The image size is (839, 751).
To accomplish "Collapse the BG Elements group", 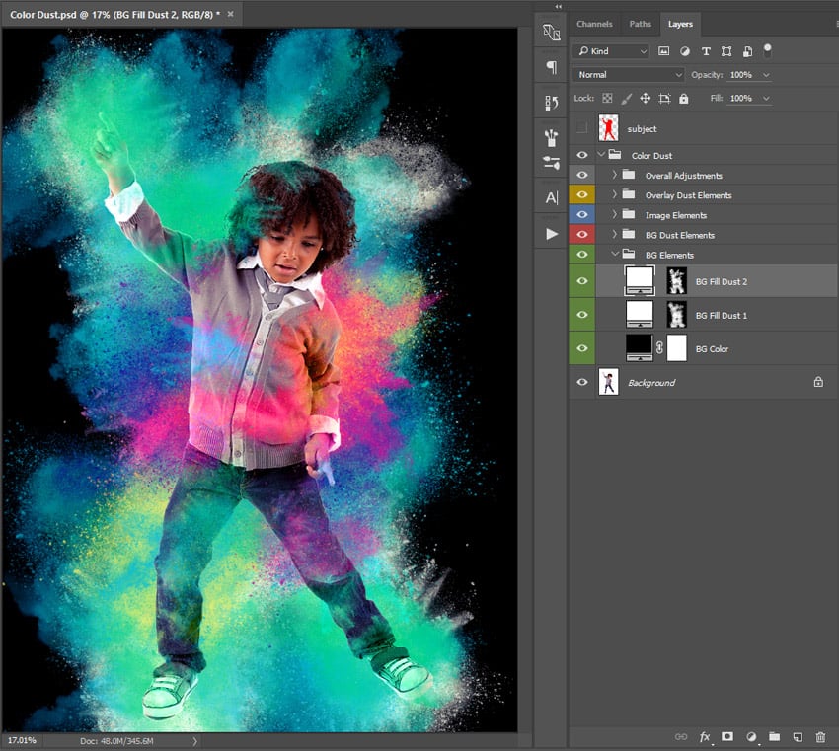I will click(x=614, y=255).
